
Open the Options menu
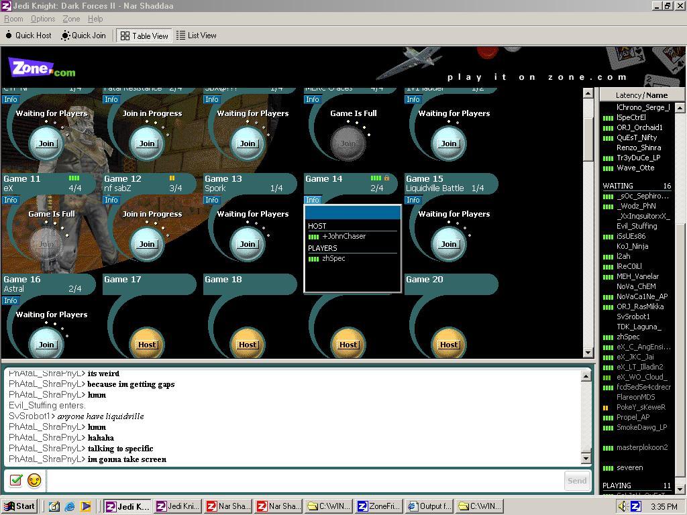(x=43, y=19)
